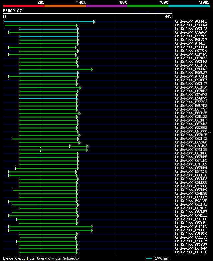Click the orange ~40% identity color segment
Screen dimensions: 213x261
point(65,6)
